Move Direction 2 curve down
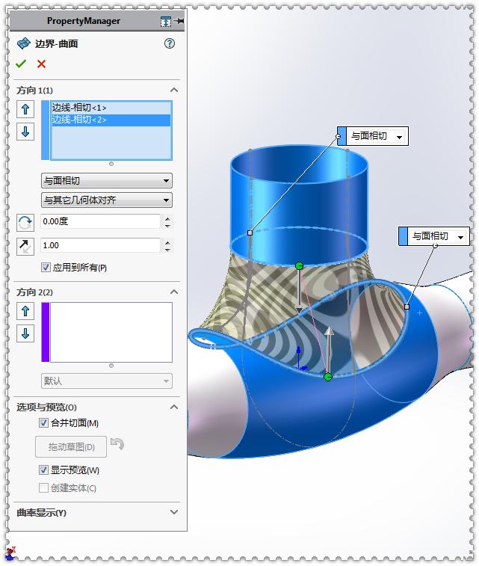479x566 pixels. click(25, 333)
